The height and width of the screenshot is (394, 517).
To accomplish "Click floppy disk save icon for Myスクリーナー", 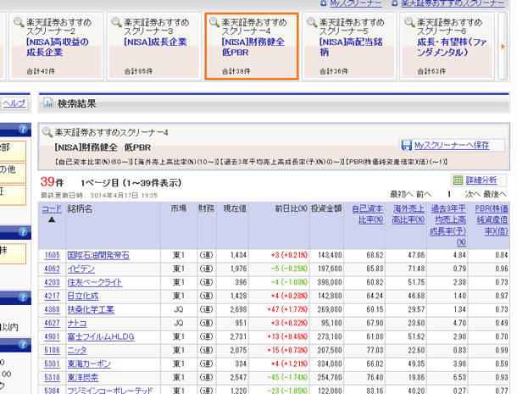I will tap(407, 145).
